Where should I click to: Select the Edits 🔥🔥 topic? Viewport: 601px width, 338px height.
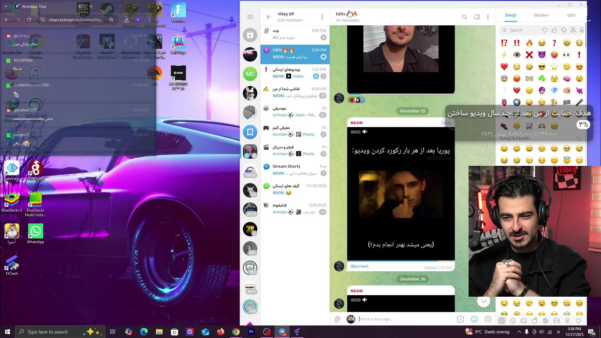(x=295, y=54)
